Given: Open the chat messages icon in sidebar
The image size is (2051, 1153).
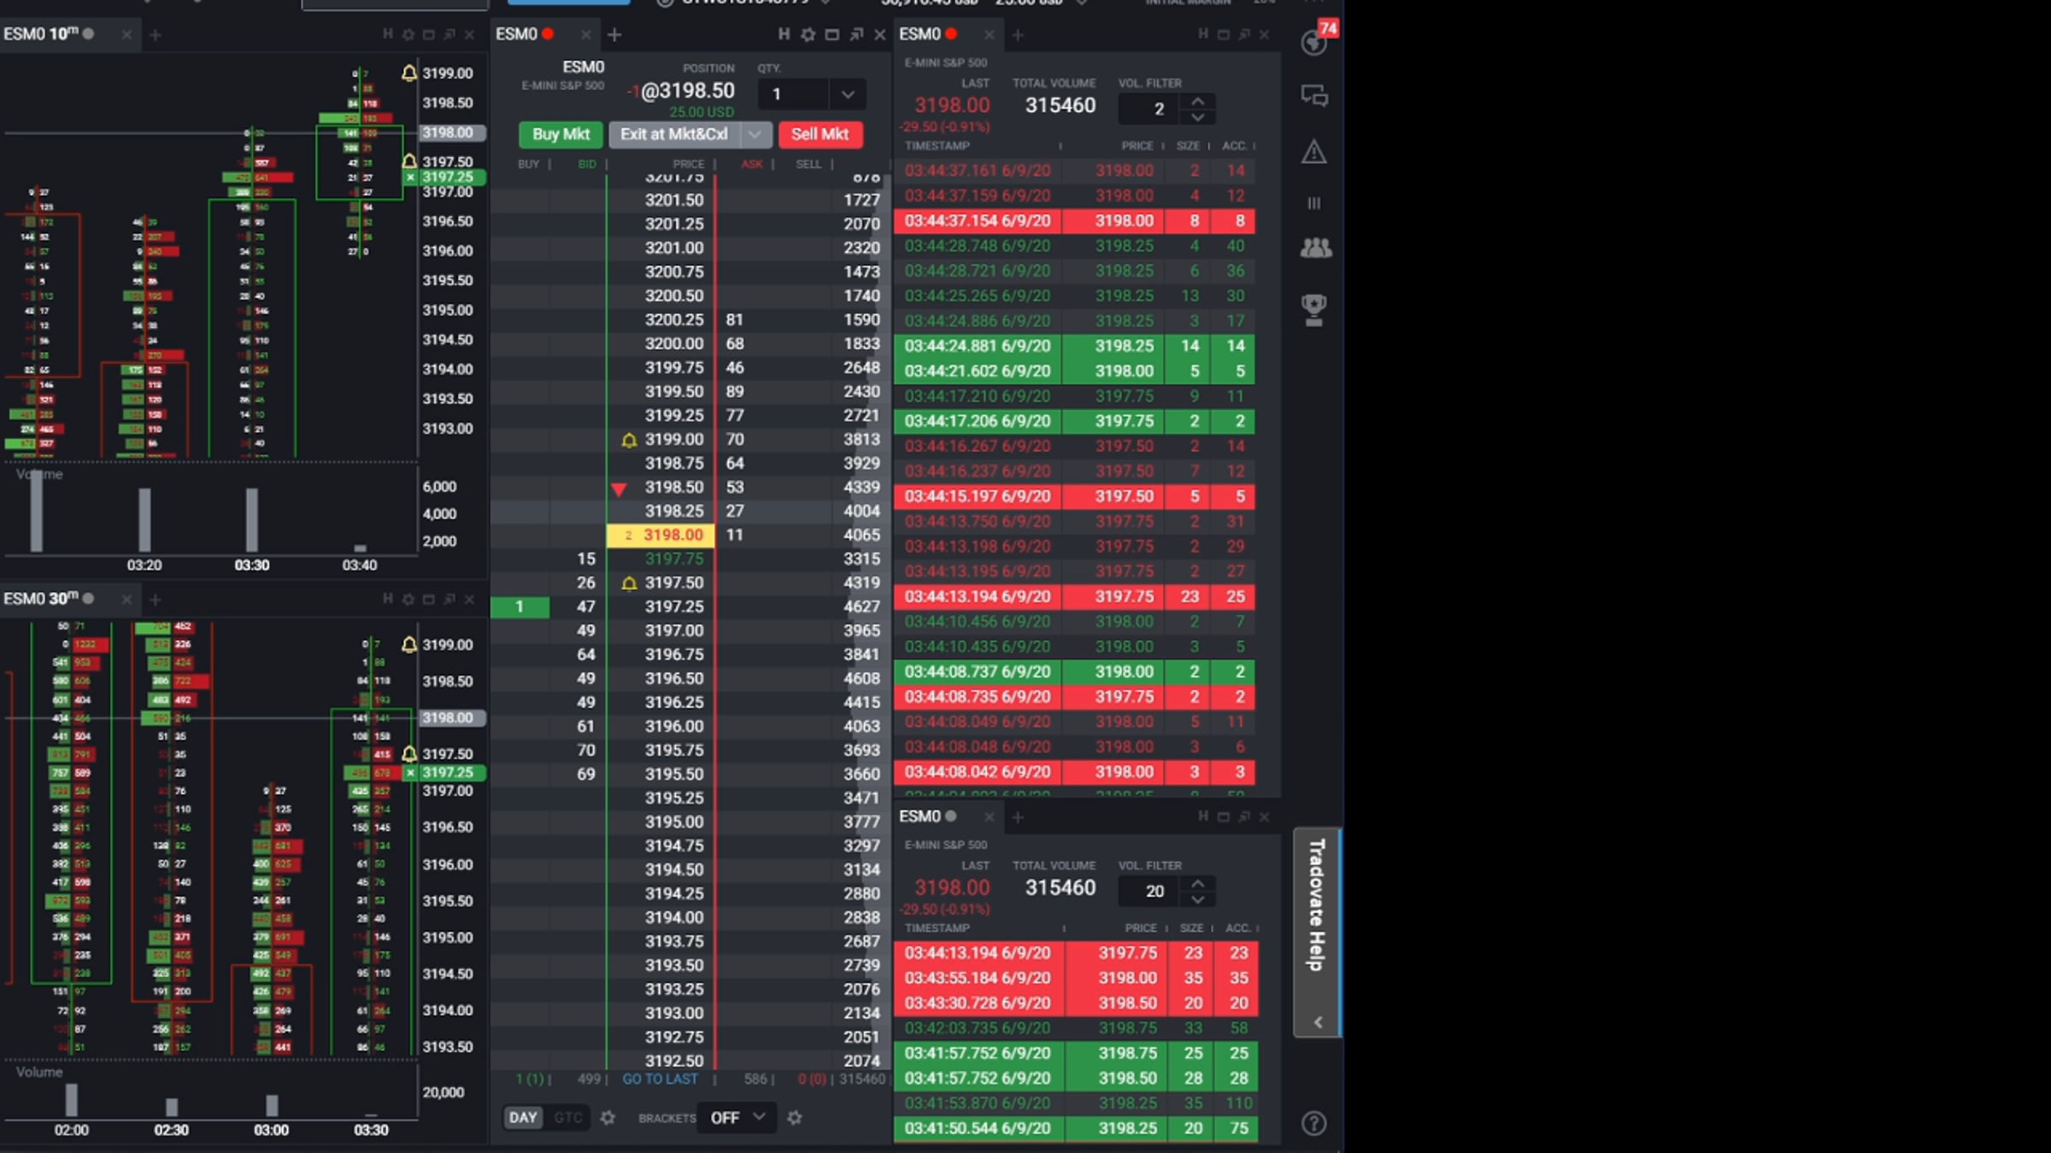Looking at the screenshot, I should [1314, 96].
